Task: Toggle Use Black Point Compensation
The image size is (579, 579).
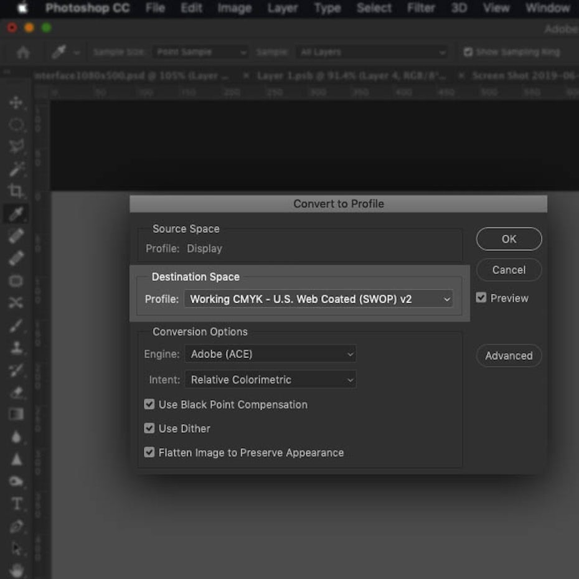Action: point(149,404)
